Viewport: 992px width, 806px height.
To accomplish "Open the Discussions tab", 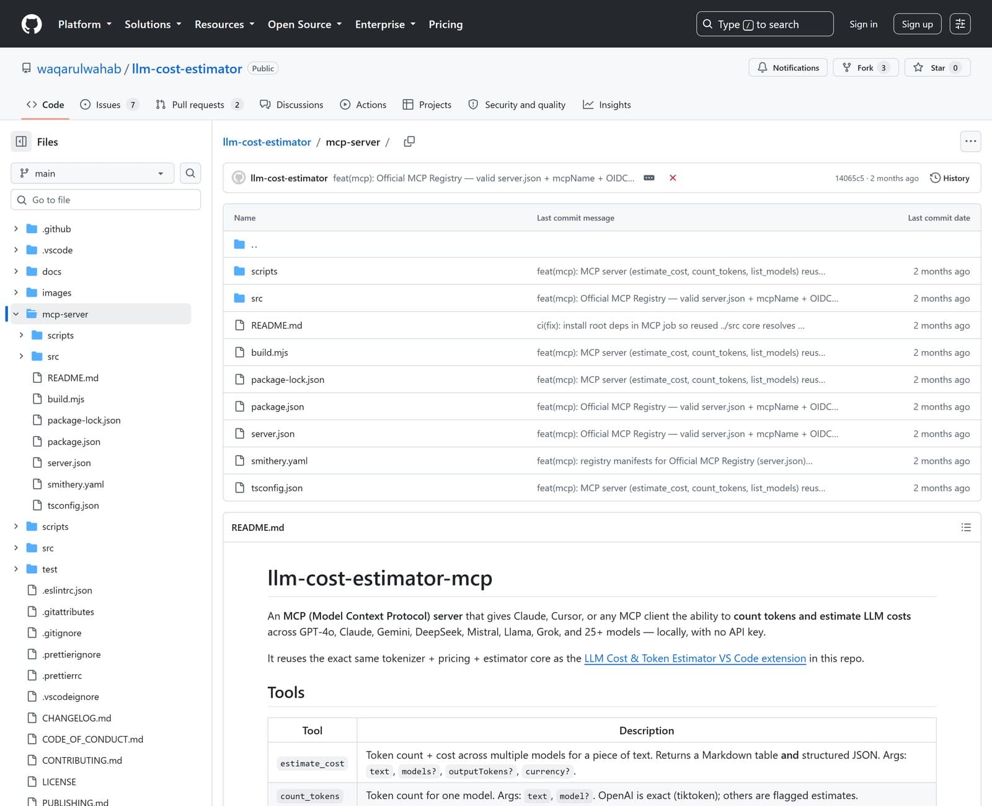I will click(x=291, y=105).
